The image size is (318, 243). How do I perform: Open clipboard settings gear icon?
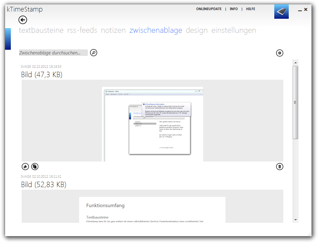tap(280, 53)
